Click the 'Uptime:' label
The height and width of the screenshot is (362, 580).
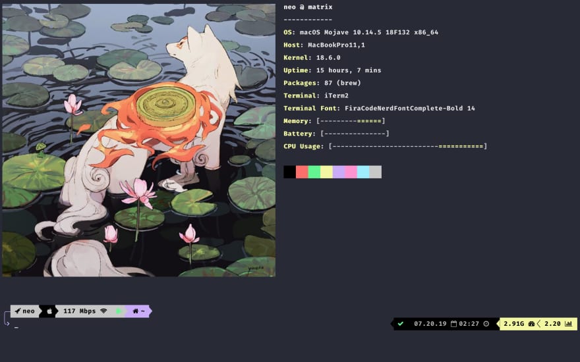(298, 70)
